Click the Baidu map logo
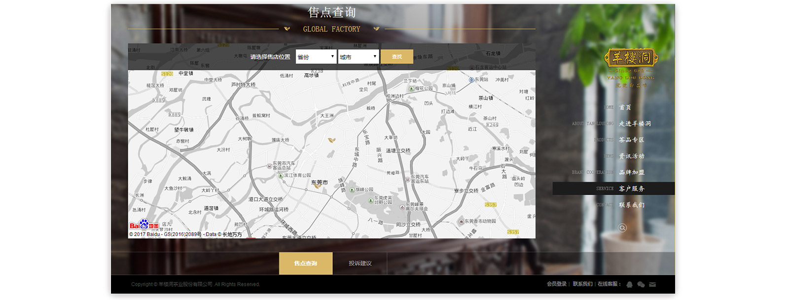Image resolution: width=789 pixels, height=300 pixels. (x=144, y=225)
